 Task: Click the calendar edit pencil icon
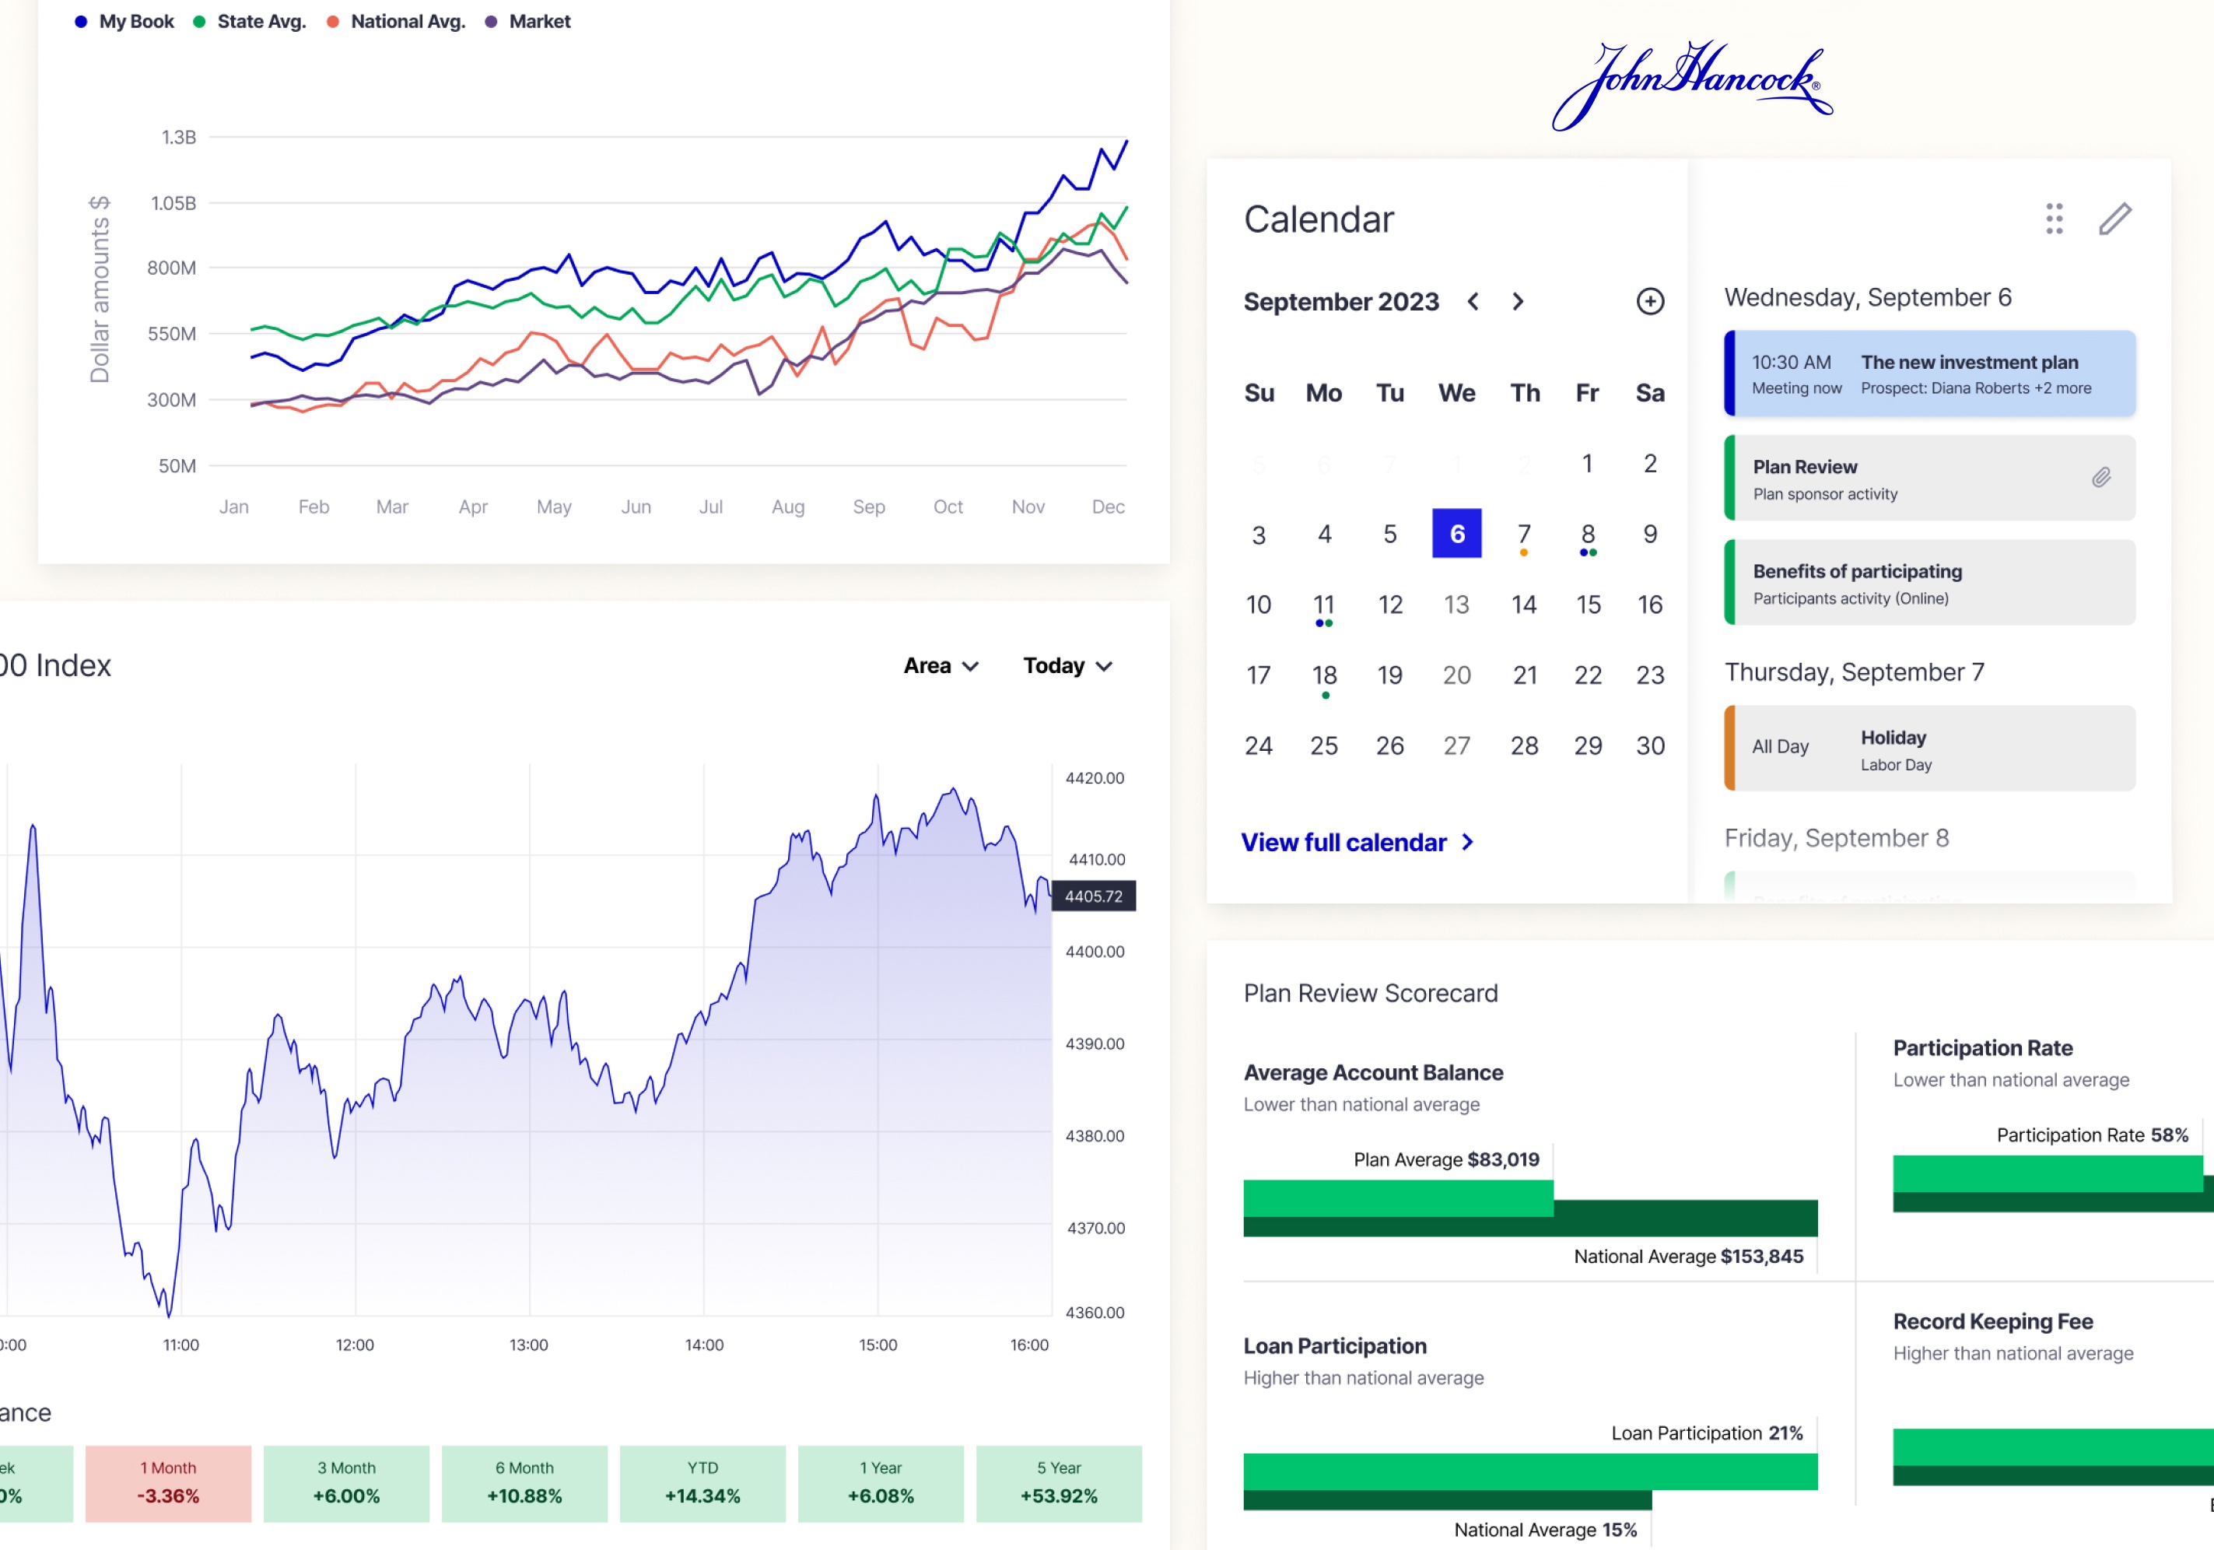coord(2114,219)
